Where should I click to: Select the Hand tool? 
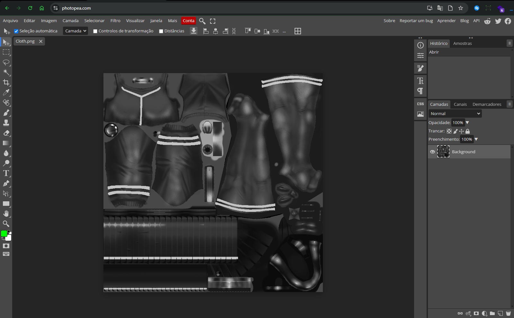tap(6, 213)
